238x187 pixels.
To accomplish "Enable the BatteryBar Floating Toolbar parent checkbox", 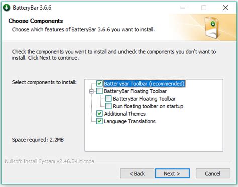I will [x=99, y=91].
